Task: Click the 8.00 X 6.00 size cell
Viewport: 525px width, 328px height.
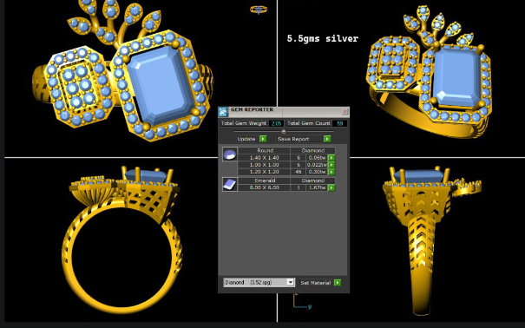Action: [x=264, y=187]
